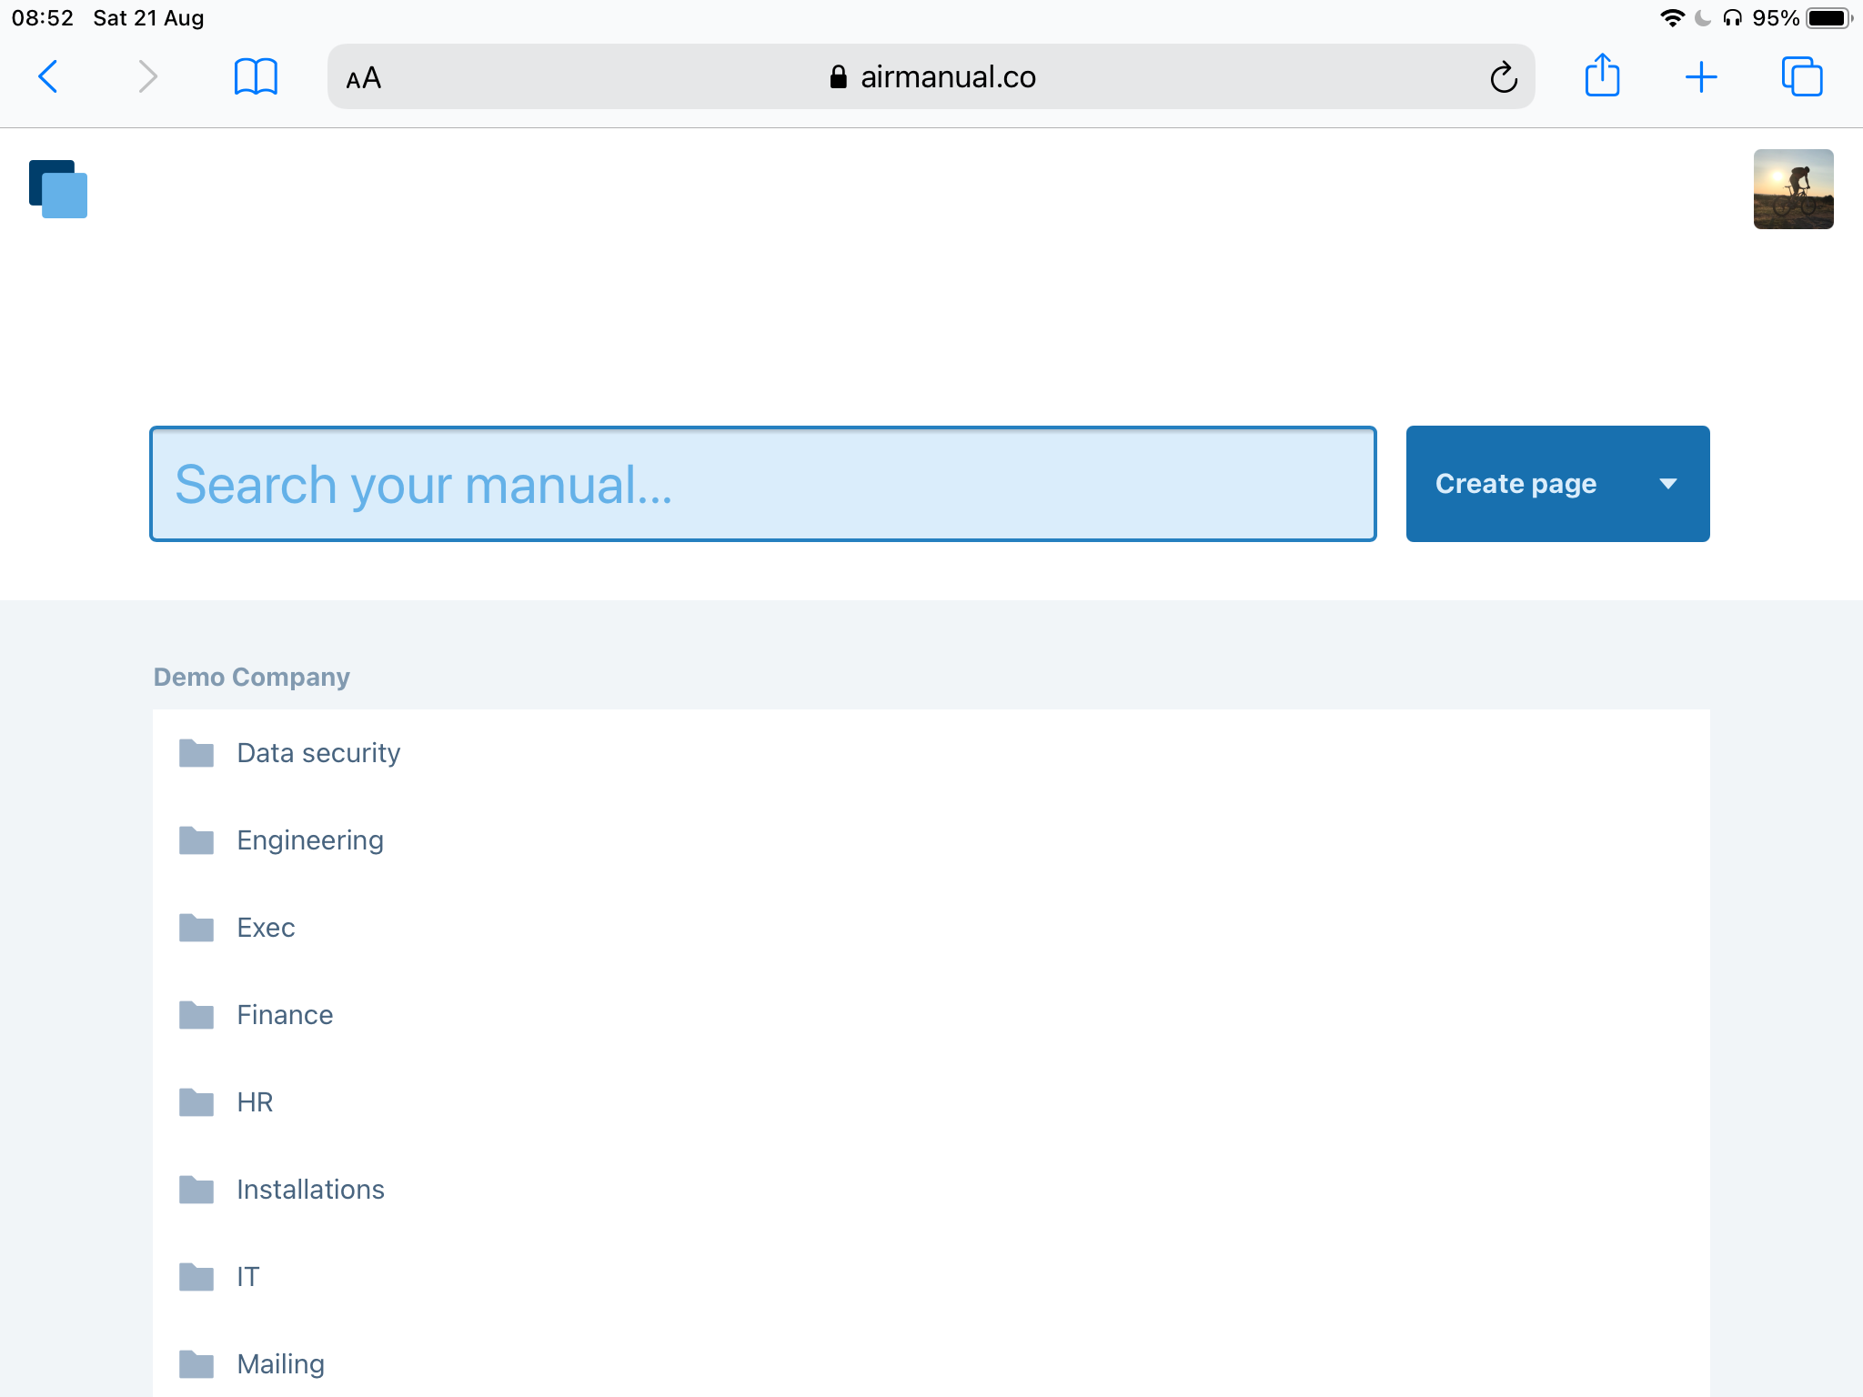The width and height of the screenshot is (1863, 1397).
Task: Open the Exec folder link
Action: click(266, 927)
